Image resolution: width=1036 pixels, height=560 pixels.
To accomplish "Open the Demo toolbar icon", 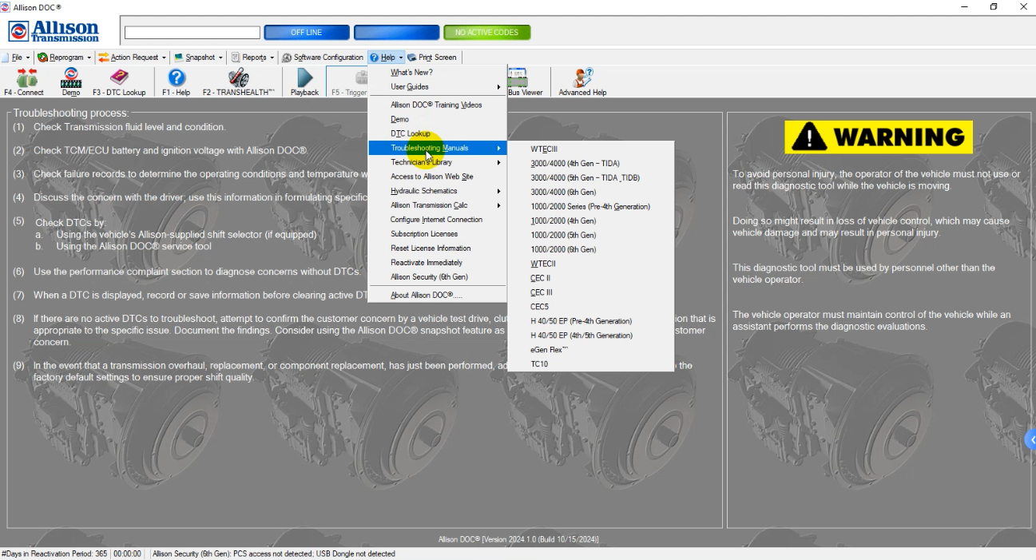I will (71, 82).
